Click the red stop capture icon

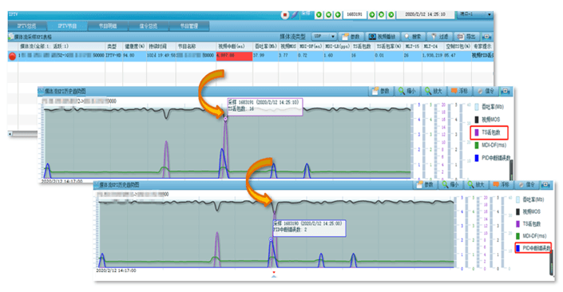pyautogui.click(x=285, y=15)
